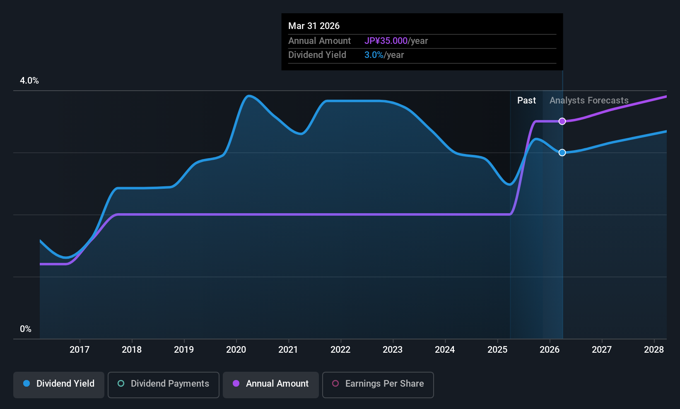
Task: Select the Past section label
Action: pyautogui.click(x=526, y=100)
